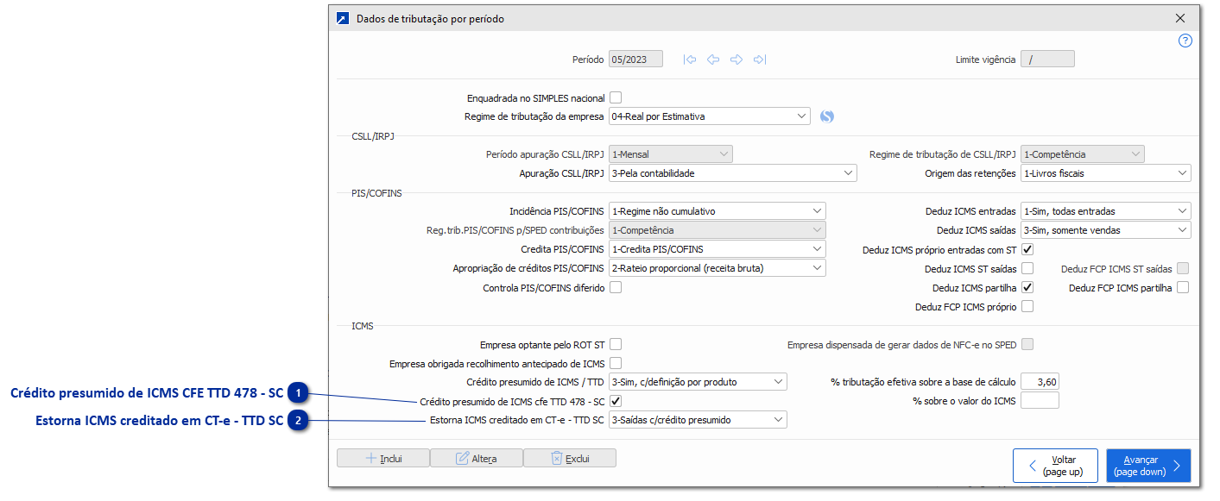
Task: Jump to the last period record
Action: coord(760,59)
